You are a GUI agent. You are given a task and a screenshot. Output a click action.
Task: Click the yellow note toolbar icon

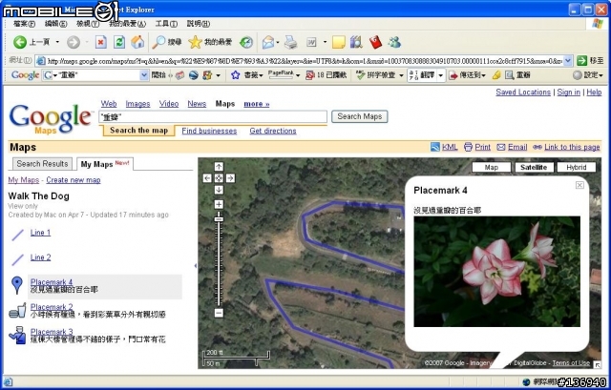coord(338,42)
